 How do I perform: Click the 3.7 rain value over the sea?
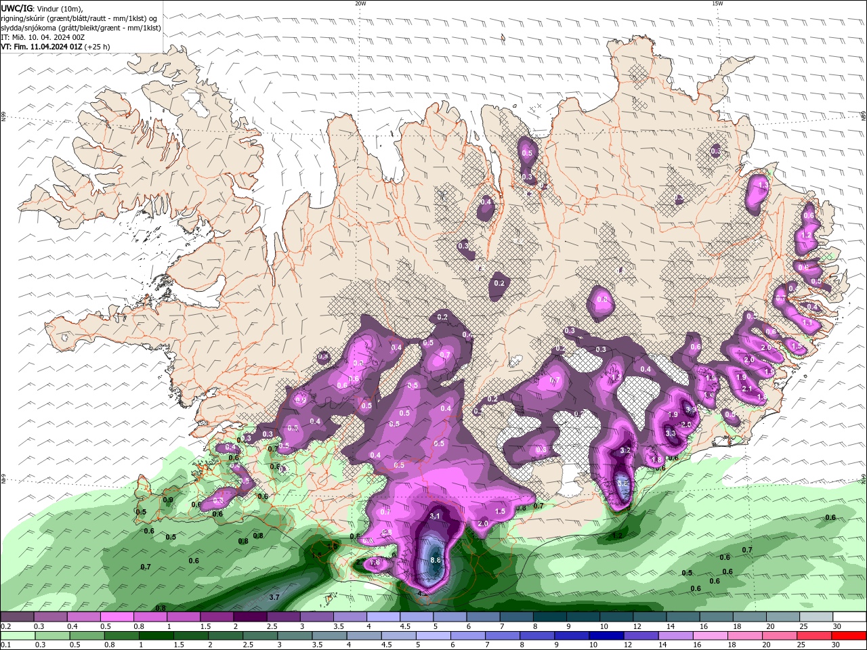click(x=274, y=597)
